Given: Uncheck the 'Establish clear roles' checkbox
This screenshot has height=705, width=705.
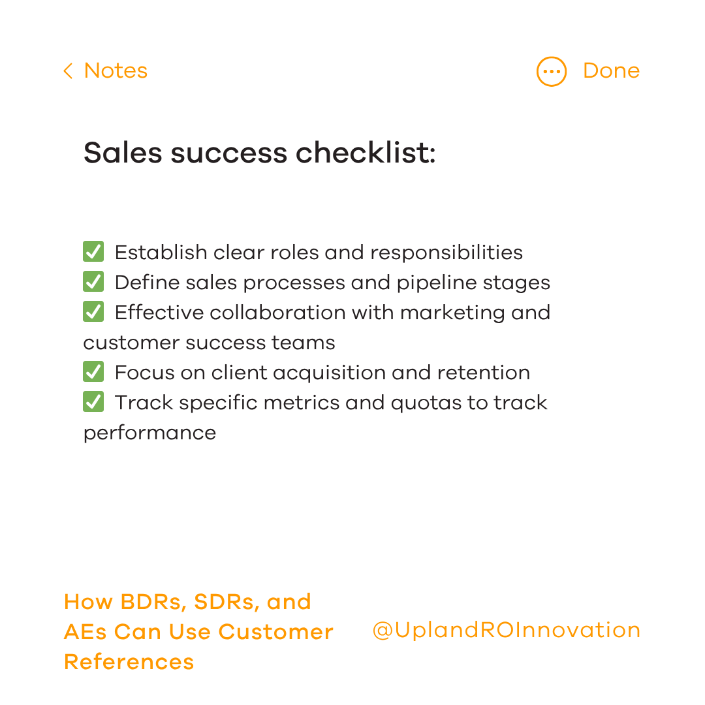Looking at the screenshot, I should [x=93, y=252].
